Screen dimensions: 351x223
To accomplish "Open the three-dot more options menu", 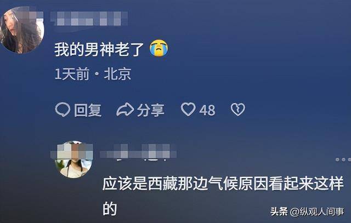I will [343, 159].
